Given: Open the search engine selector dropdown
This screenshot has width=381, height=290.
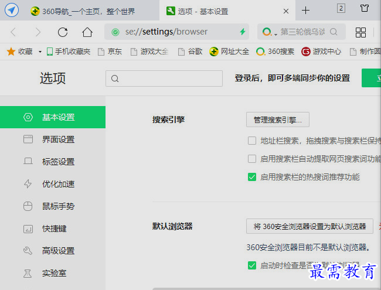Looking at the screenshot, I should (x=270, y=32).
